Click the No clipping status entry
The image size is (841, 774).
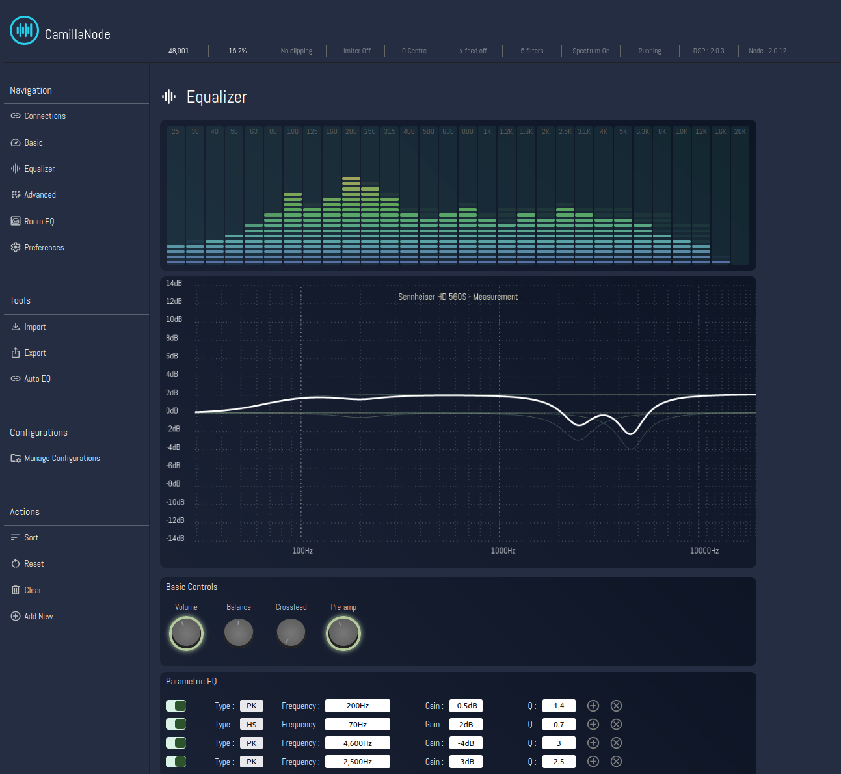tap(297, 51)
